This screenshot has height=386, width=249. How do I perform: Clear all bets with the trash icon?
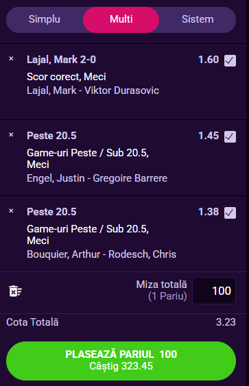[15, 291]
